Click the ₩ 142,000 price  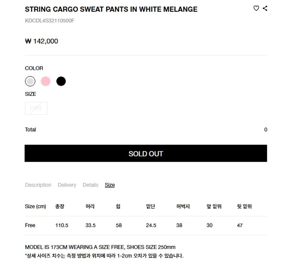coord(42,41)
